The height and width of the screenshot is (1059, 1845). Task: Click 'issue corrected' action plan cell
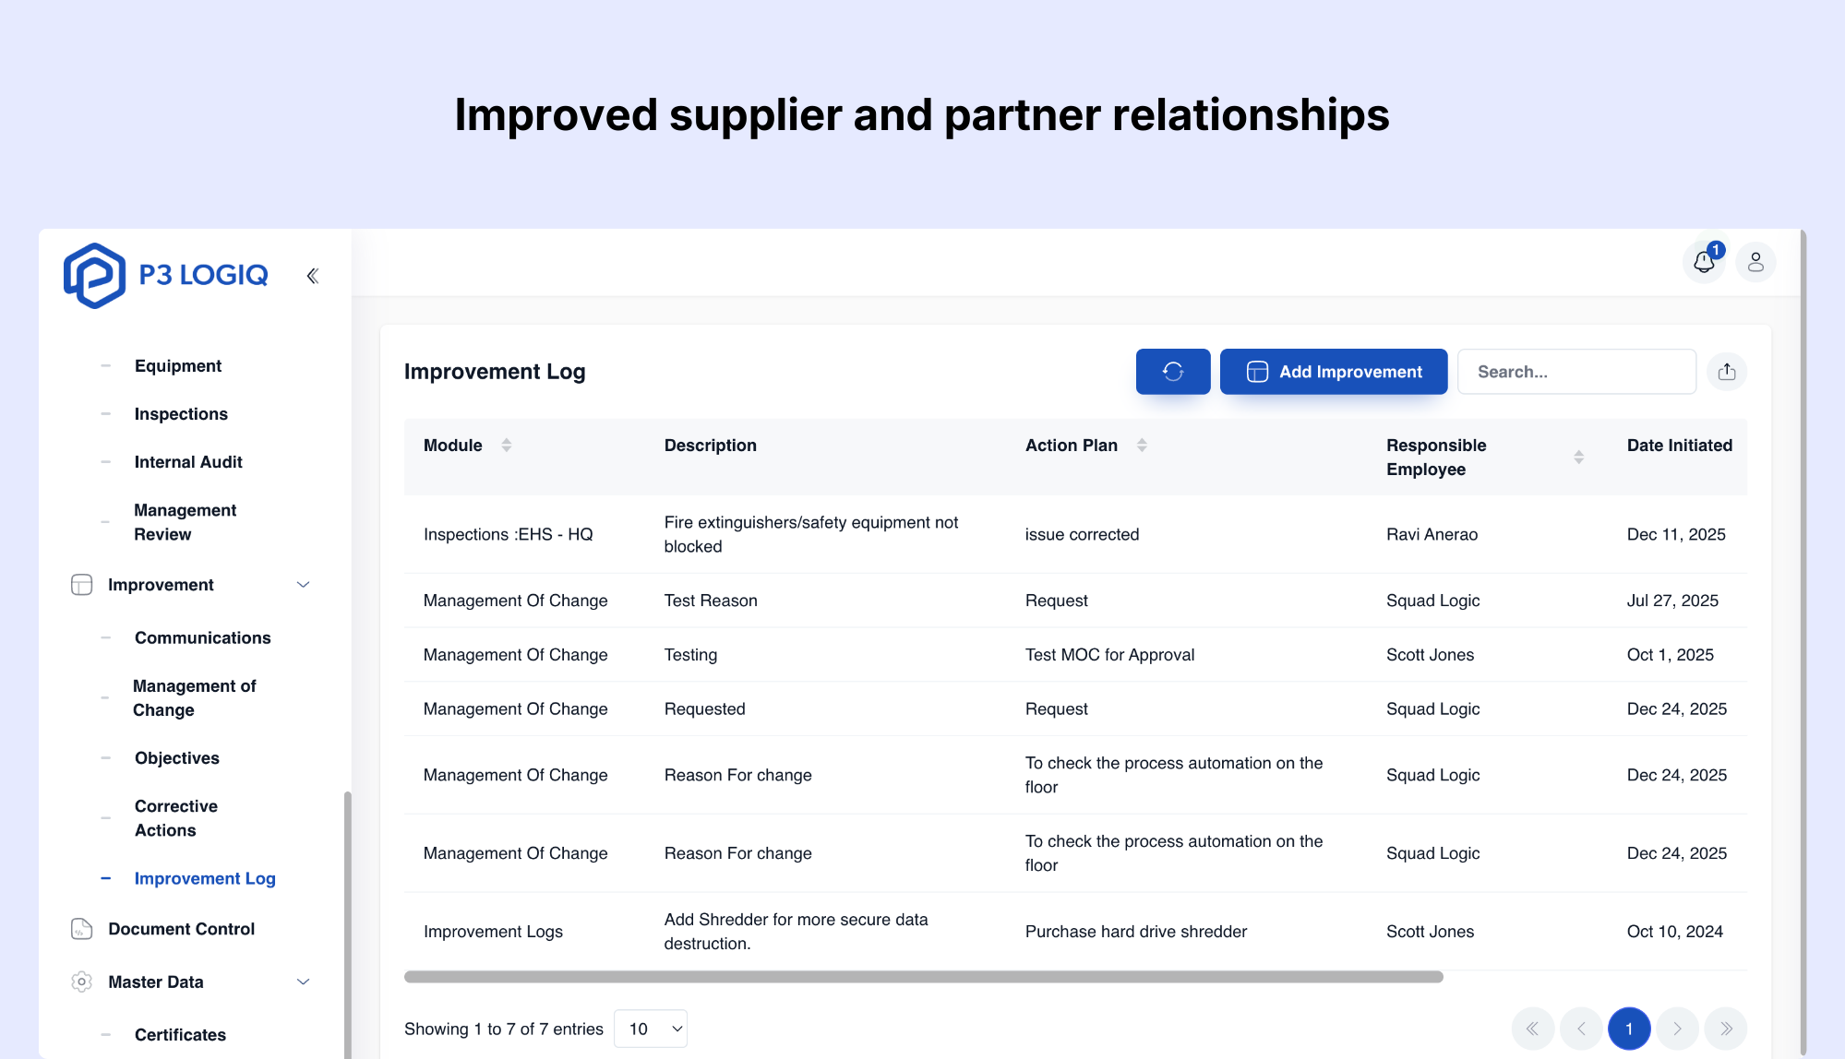[1083, 535]
